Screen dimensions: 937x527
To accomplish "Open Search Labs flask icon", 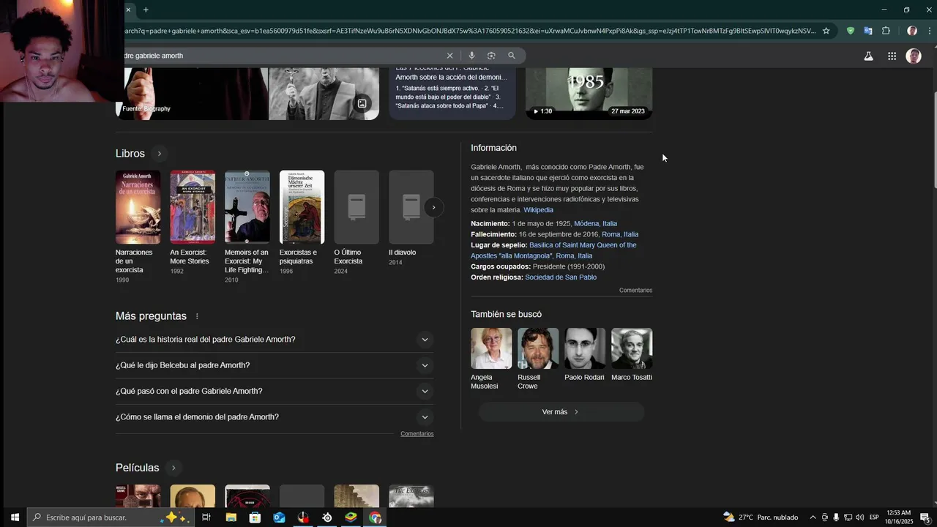I will tap(868, 56).
